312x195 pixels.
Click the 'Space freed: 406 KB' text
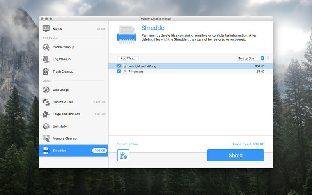click(x=248, y=144)
